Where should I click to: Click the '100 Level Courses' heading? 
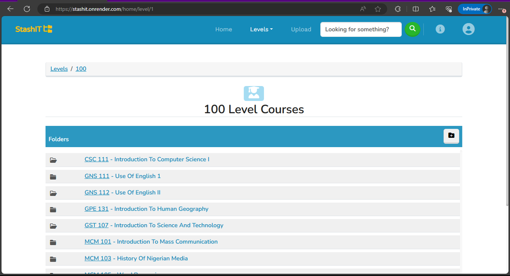tap(254, 109)
